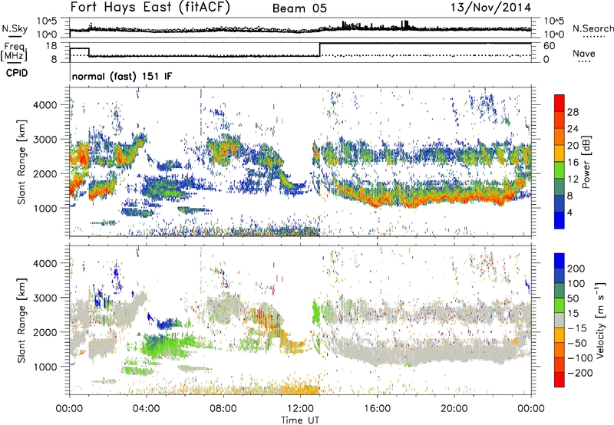
Task: Select the "Freq. [MHz]" axis label
Action: (14, 52)
